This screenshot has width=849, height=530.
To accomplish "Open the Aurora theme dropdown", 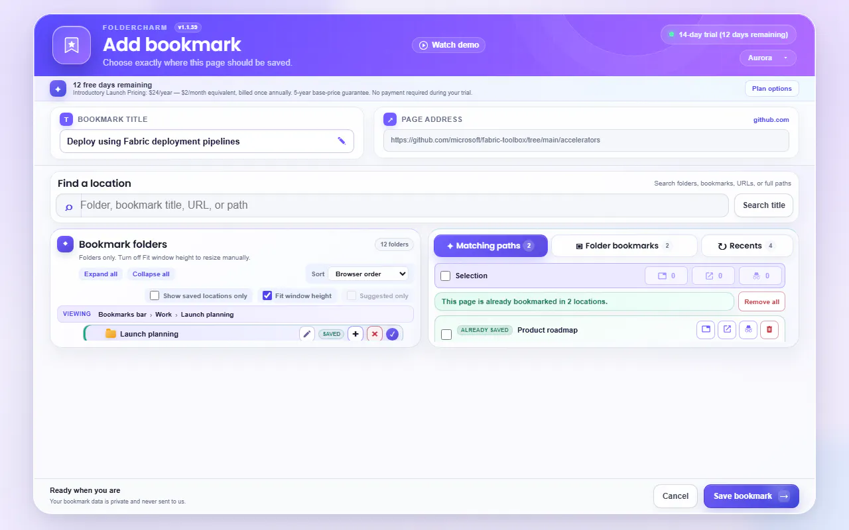I will coord(768,58).
